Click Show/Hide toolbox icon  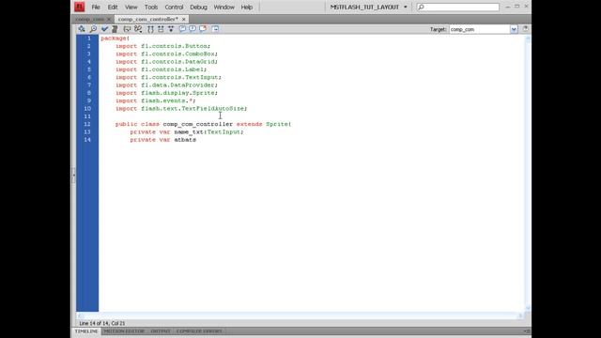click(215, 29)
